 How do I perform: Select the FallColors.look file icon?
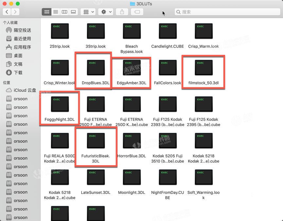(x=168, y=68)
